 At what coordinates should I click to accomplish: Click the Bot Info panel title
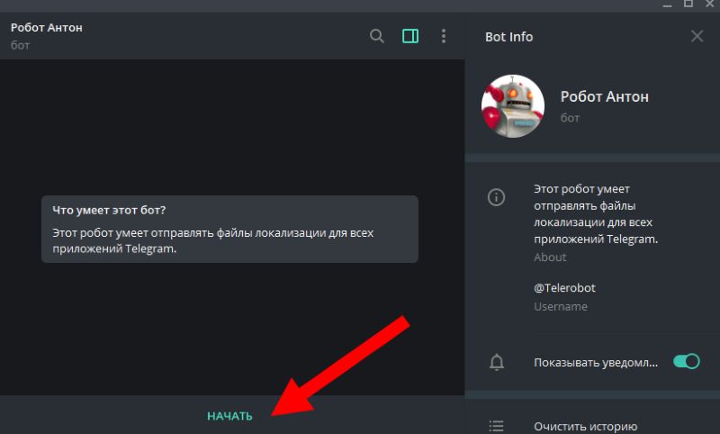[508, 37]
